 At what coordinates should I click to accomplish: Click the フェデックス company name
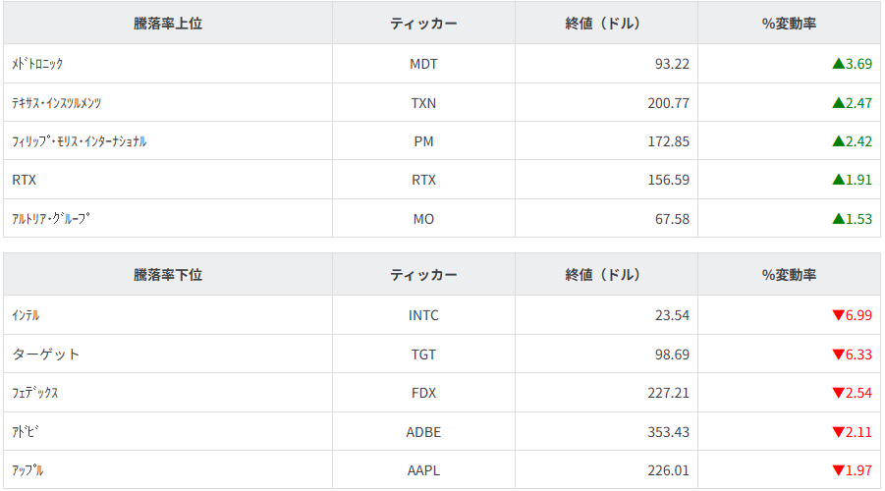(x=35, y=393)
